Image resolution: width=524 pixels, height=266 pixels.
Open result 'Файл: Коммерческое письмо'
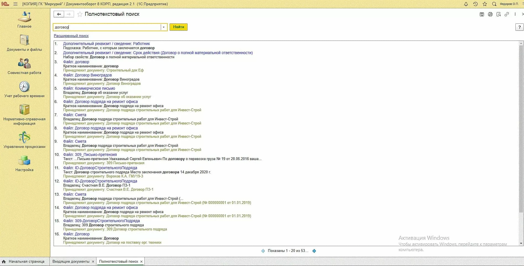[x=89, y=88]
